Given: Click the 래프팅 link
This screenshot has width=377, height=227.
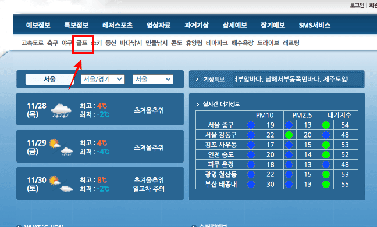Looking at the screenshot, I should point(291,43).
